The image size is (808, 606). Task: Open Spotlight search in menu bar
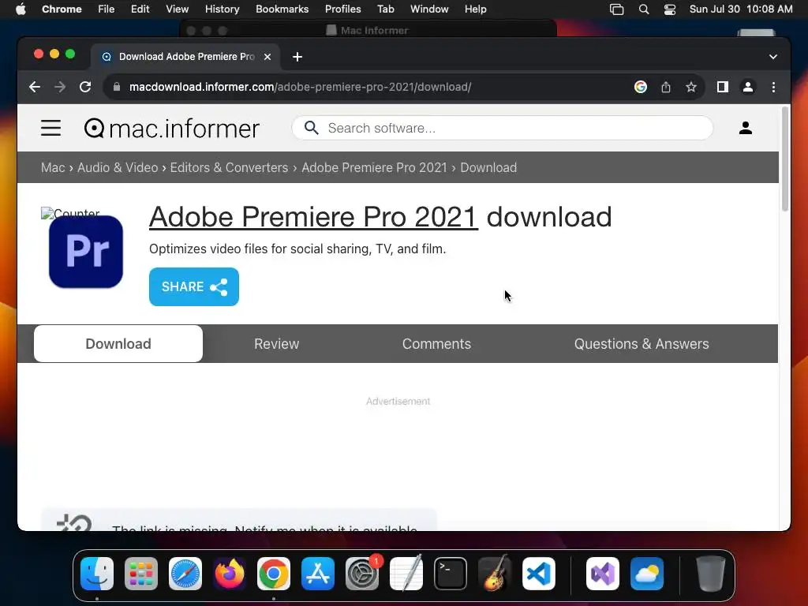644,9
